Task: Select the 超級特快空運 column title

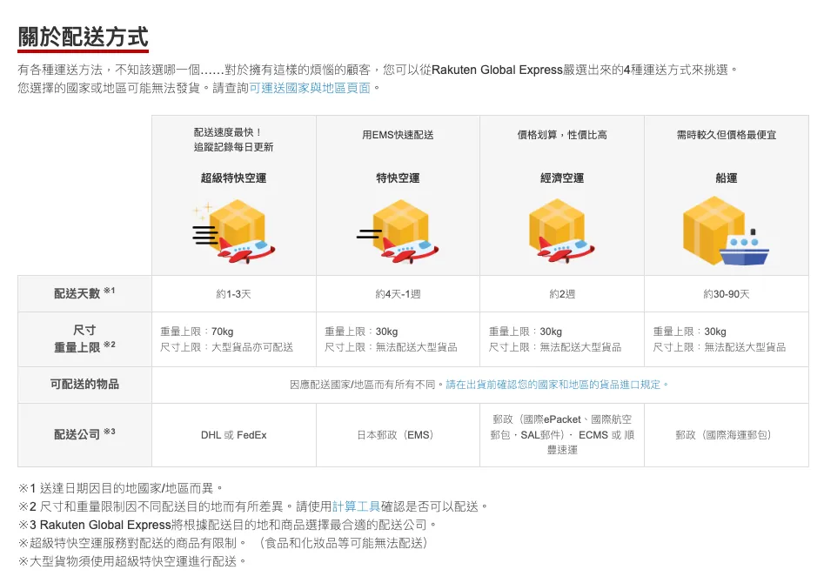Action: pos(233,178)
